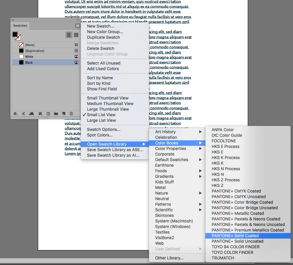Choose Duplicate Swatch

point(115,37)
